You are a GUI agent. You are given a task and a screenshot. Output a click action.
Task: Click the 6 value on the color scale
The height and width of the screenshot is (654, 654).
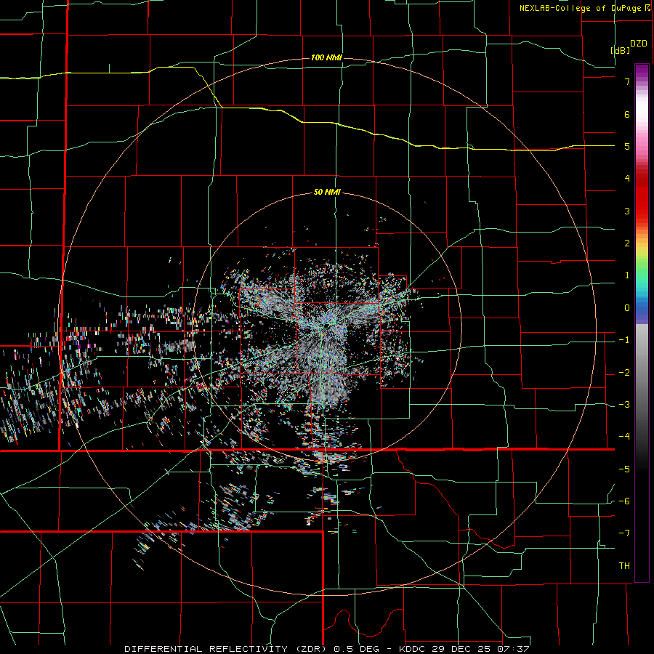pyautogui.click(x=627, y=114)
